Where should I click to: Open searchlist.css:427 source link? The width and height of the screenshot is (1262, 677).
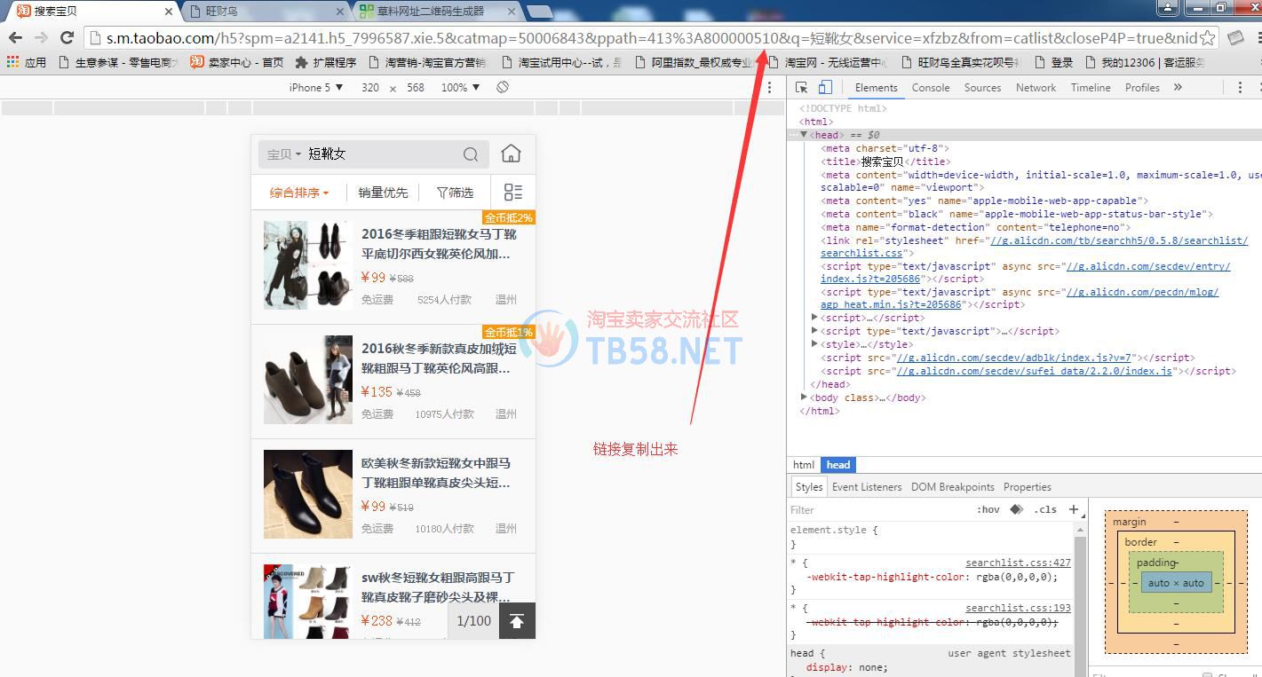(1018, 563)
